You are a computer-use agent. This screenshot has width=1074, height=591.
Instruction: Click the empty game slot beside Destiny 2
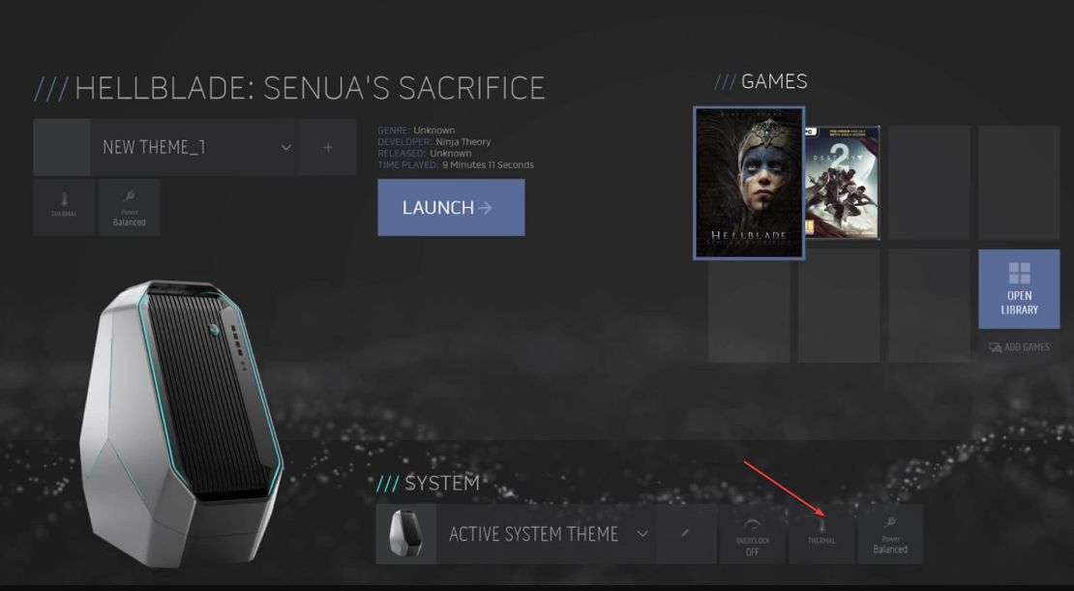[929, 183]
